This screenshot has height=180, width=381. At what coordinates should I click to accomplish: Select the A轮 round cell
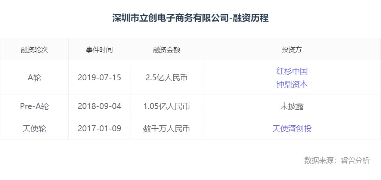pos(34,78)
